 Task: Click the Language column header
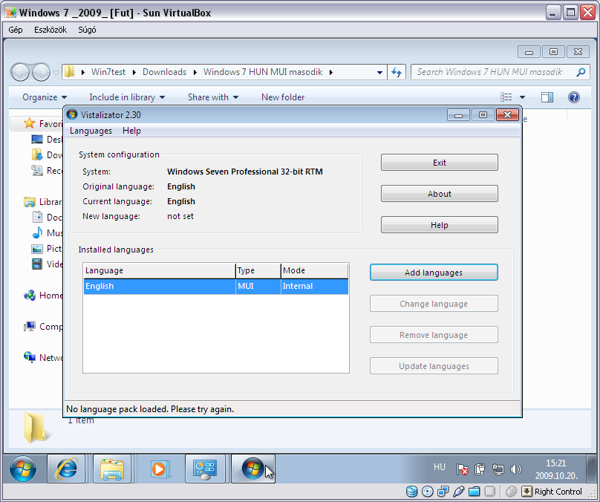pos(159,270)
